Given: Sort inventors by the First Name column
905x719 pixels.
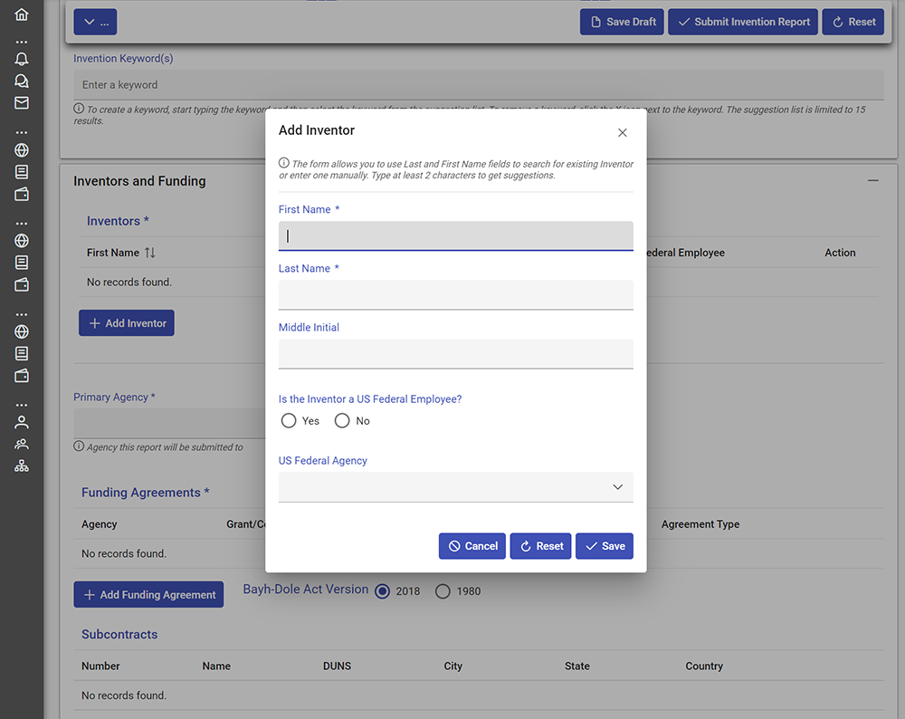Looking at the screenshot, I should [150, 253].
